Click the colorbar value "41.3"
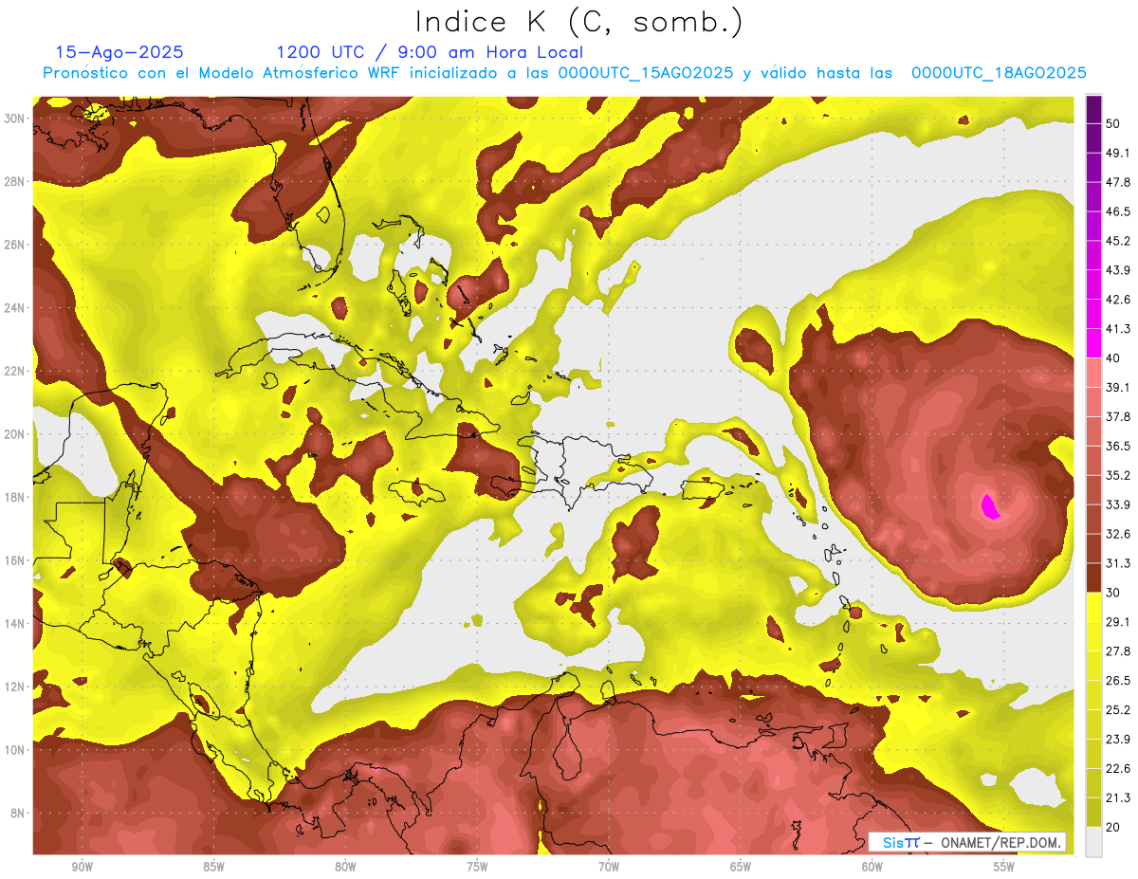The width and height of the screenshot is (1138, 879). point(1118,329)
